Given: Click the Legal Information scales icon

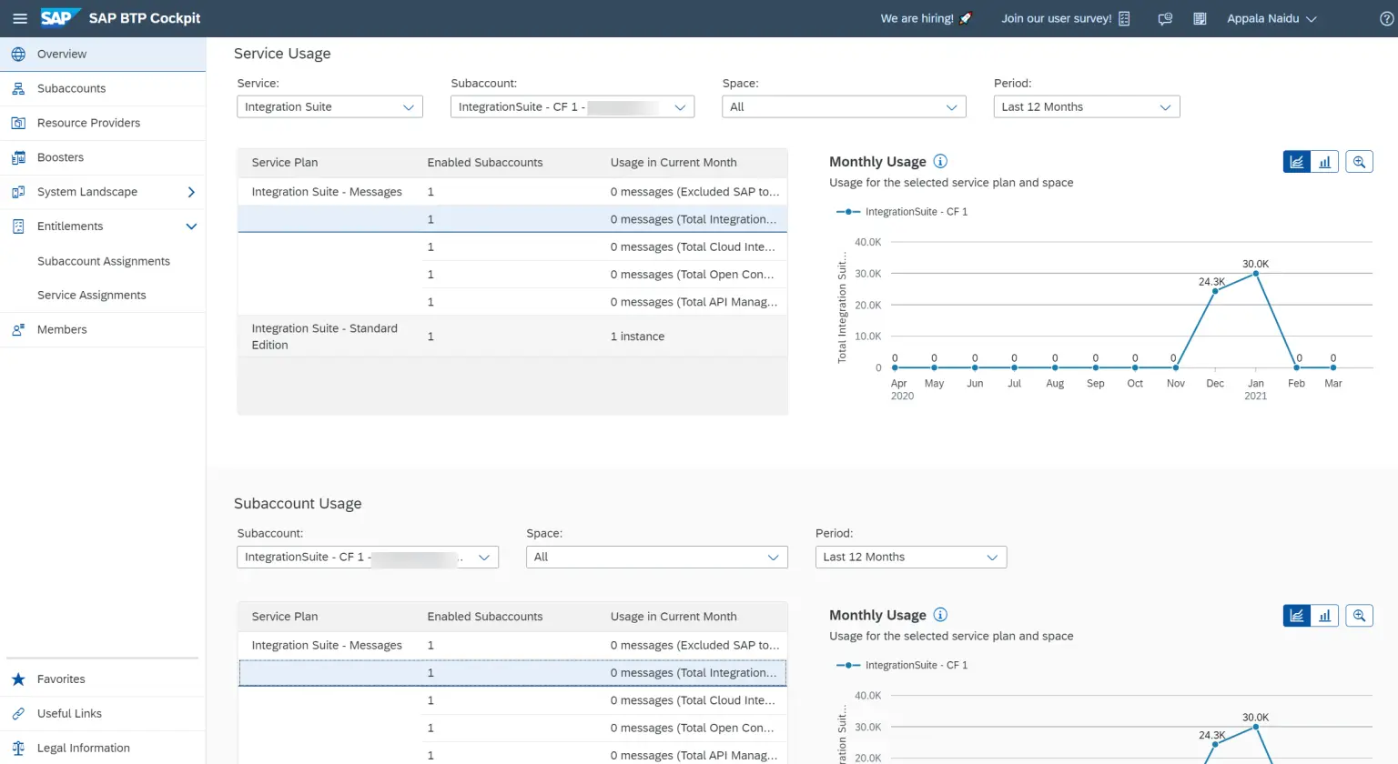Looking at the screenshot, I should click(18, 749).
